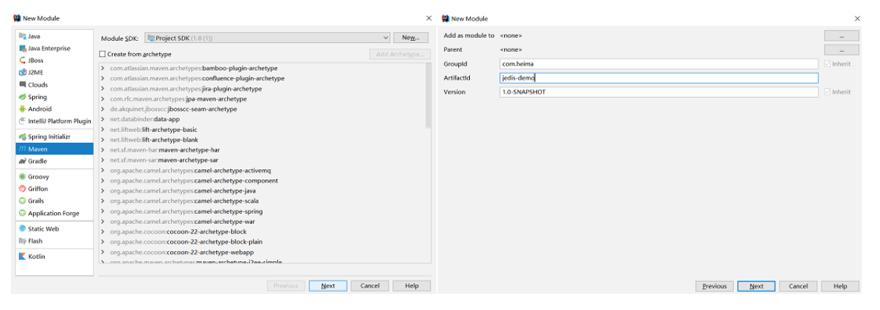
Task: Click the Version field 1.0-SNAPSHOT
Action: point(659,92)
